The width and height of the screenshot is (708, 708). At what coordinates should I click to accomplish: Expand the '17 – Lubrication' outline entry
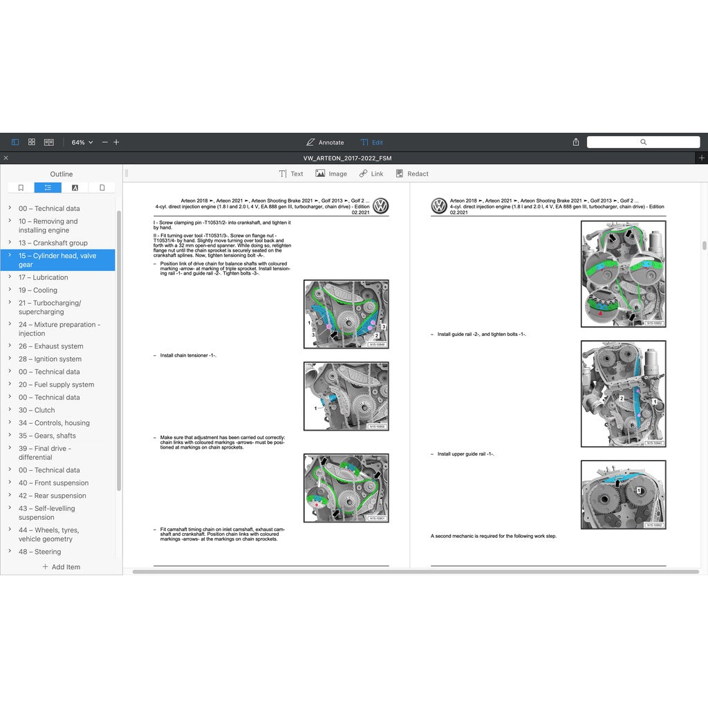pyautogui.click(x=10, y=277)
